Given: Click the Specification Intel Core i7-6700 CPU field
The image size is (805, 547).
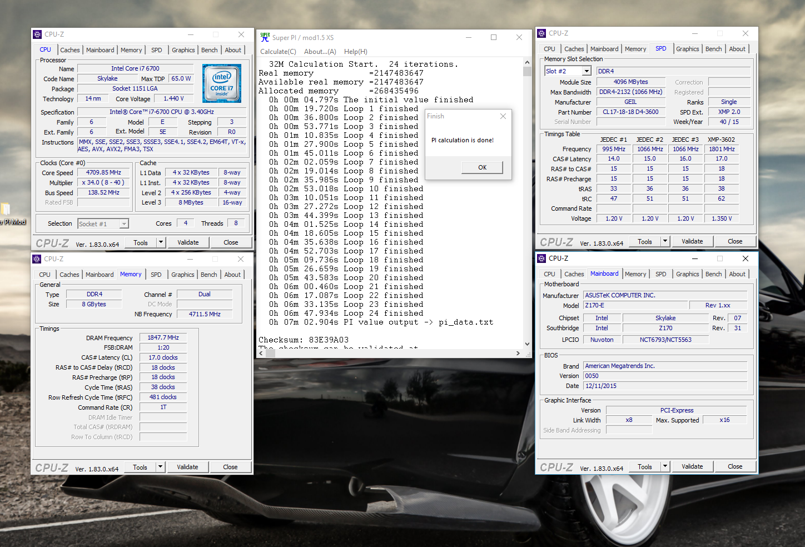Looking at the screenshot, I should point(162,112).
